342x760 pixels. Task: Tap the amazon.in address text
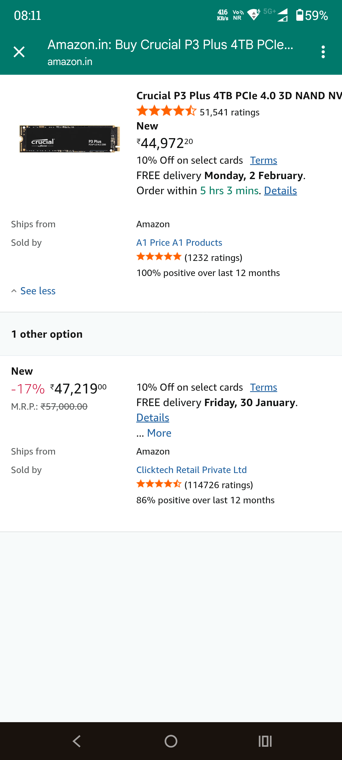point(70,62)
